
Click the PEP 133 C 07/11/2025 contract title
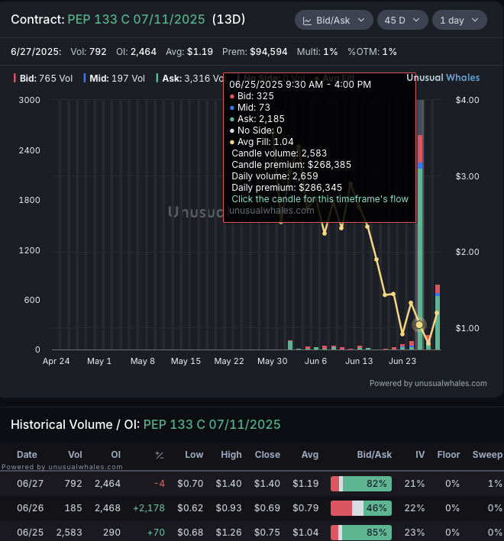[x=137, y=19]
